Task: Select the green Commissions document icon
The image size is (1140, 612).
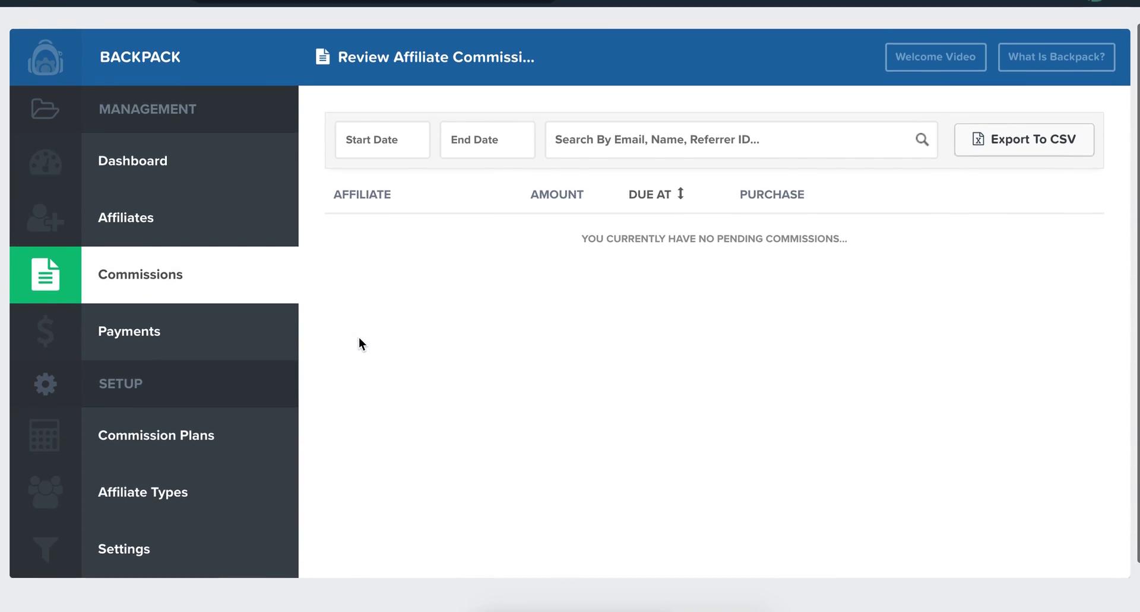Action: (45, 275)
